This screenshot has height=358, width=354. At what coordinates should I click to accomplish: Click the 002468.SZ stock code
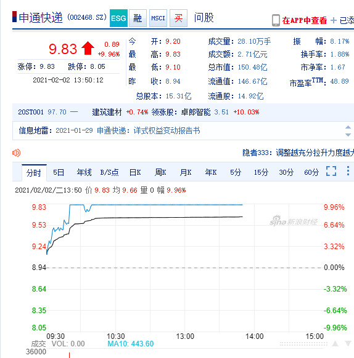coord(87,17)
